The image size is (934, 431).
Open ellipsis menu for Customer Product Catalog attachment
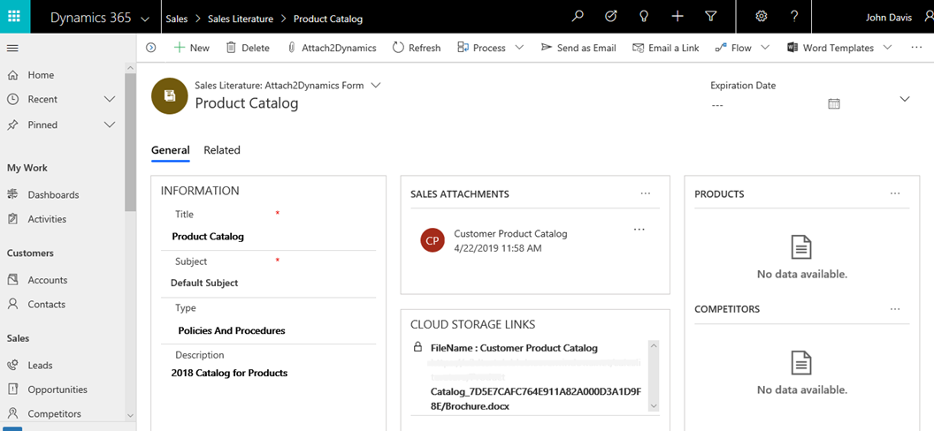coord(639,230)
